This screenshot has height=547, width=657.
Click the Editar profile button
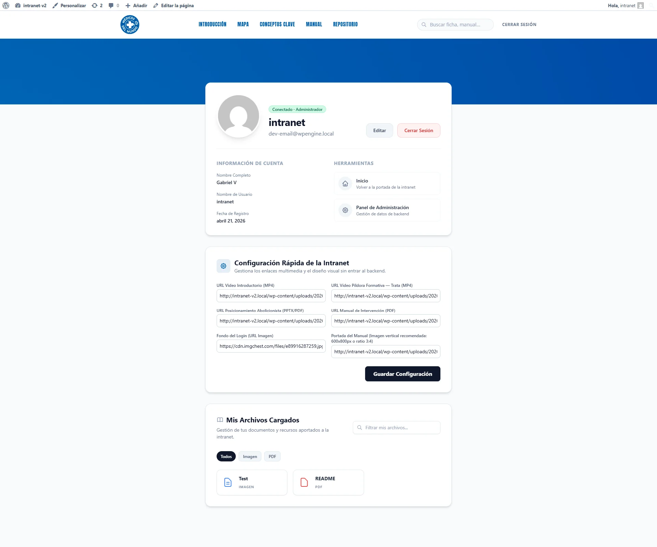[379, 130]
